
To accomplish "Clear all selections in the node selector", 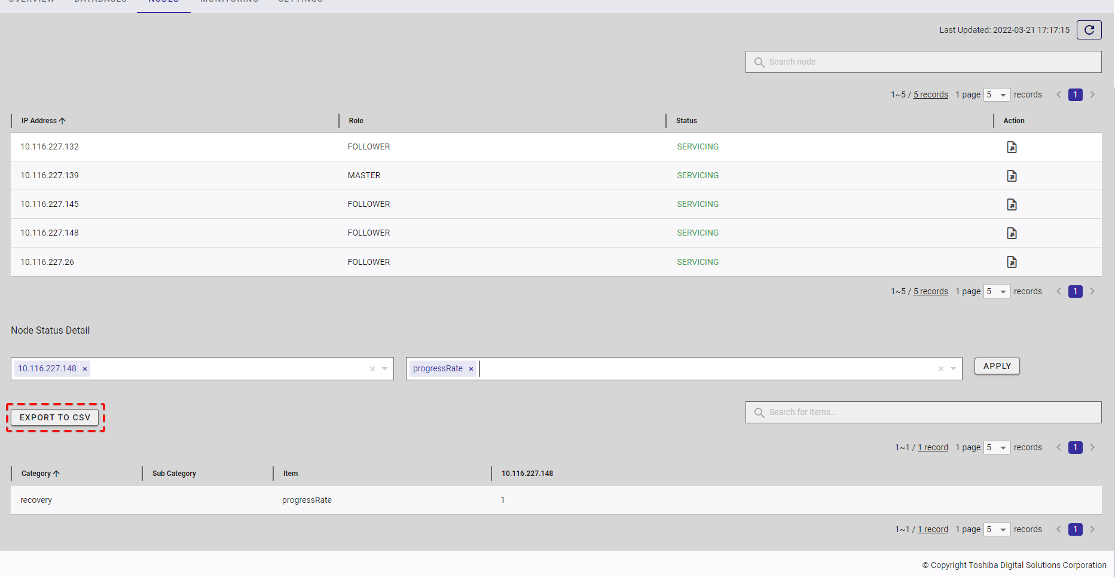I will [372, 369].
